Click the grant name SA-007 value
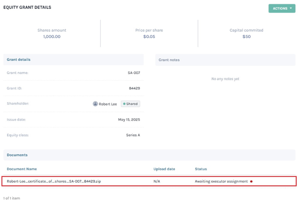Screen dimensions: 298x204 (x=134, y=73)
